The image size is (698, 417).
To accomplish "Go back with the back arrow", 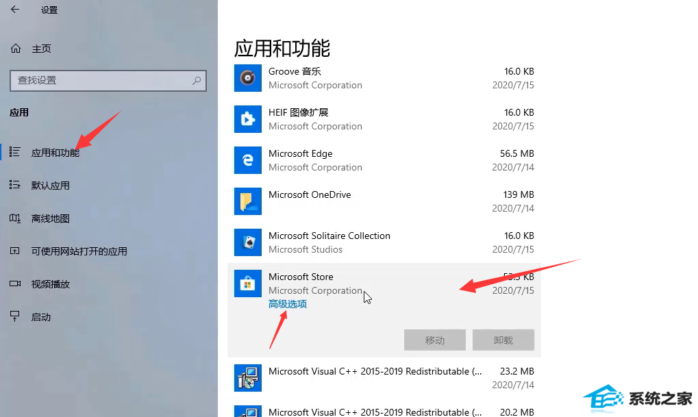I will pyautogui.click(x=15, y=10).
